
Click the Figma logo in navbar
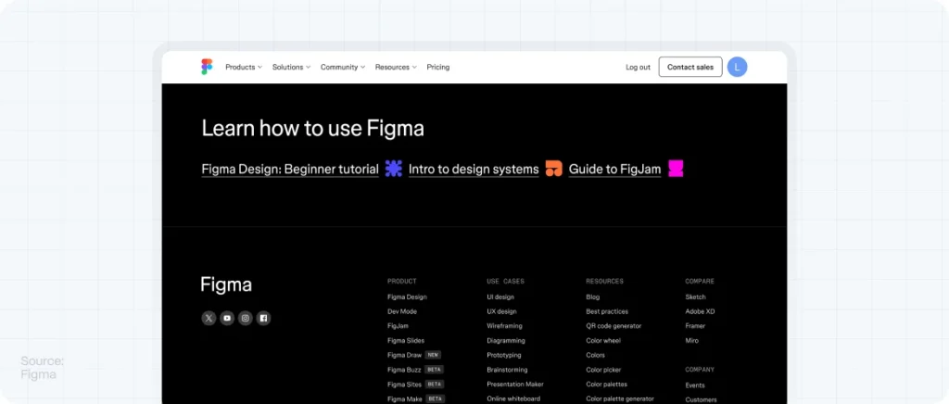click(207, 67)
